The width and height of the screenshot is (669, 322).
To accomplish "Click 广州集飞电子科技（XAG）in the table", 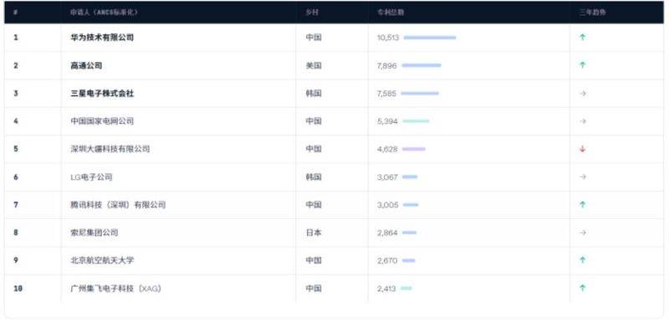I will pyautogui.click(x=115, y=289).
